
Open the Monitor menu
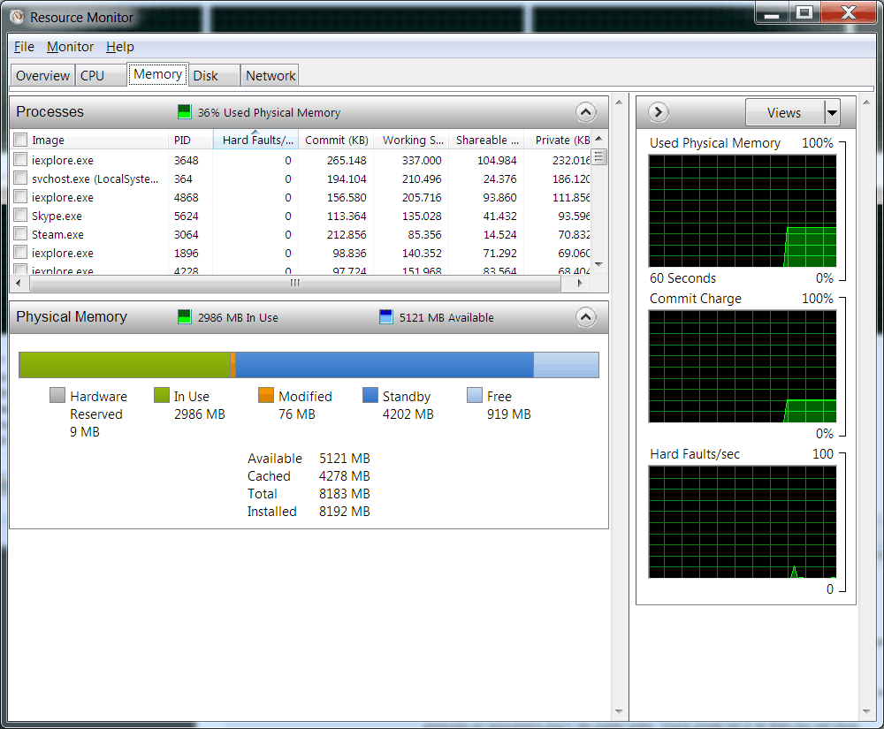pos(70,47)
